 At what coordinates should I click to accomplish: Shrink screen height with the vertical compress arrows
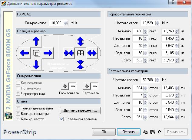(x=80, y=64)
